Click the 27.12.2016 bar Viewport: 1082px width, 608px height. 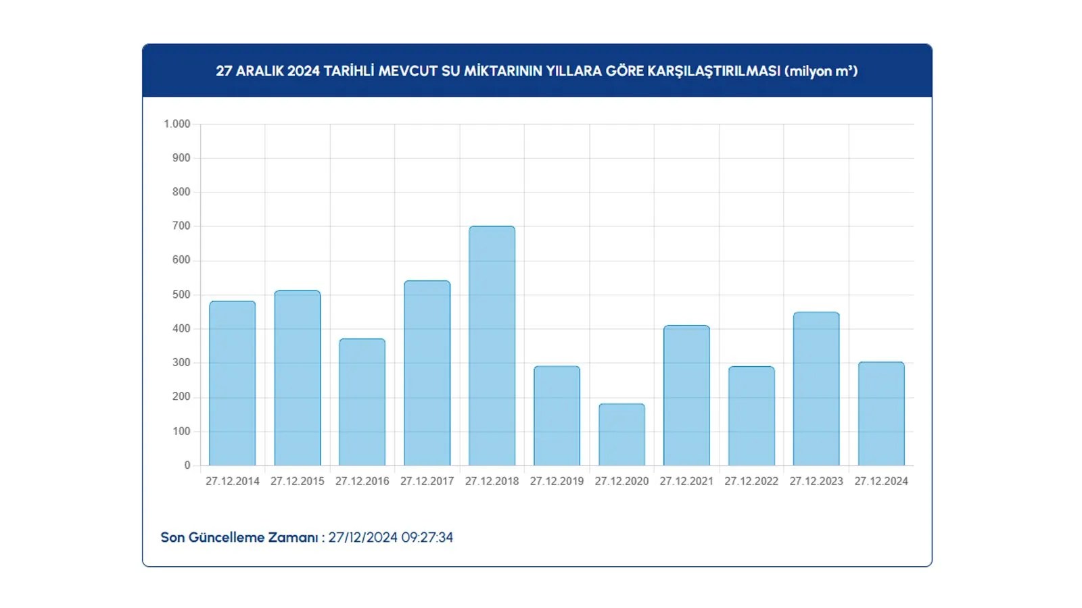[x=362, y=402]
